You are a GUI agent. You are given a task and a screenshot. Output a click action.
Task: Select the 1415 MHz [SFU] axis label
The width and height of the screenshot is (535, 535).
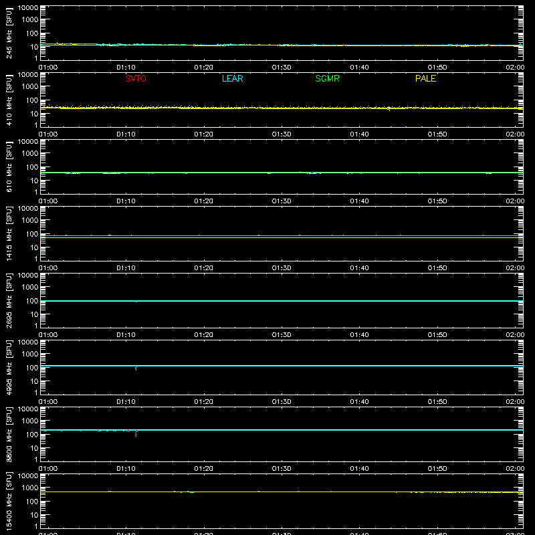pyautogui.click(x=9, y=233)
